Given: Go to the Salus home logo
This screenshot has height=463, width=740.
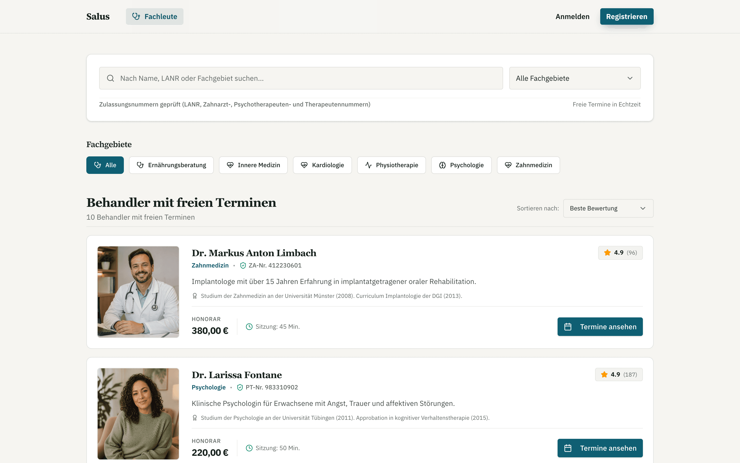Looking at the screenshot, I should [98, 16].
